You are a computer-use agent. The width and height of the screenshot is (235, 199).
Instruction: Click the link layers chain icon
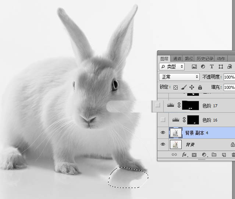[x=174, y=155]
